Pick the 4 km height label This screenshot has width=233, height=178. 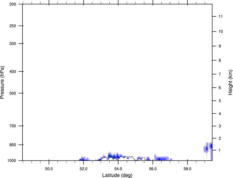pyautogui.click(x=220, y=114)
